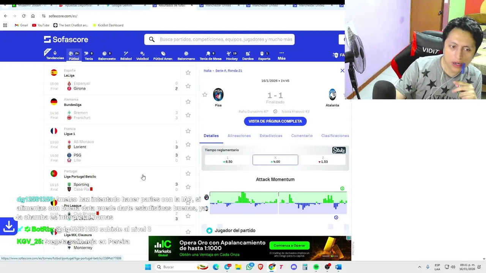Switch to the Detalles tab
486x273 pixels.
pos(211,136)
